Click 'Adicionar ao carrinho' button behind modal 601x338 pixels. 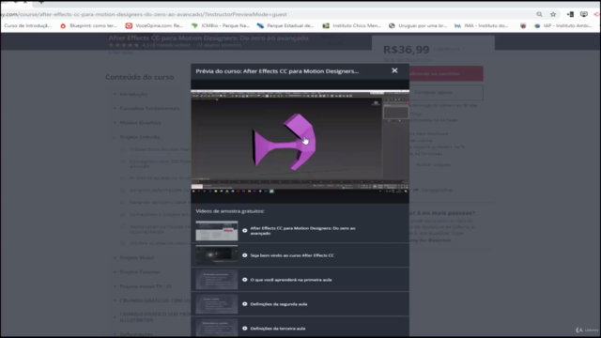click(446, 73)
